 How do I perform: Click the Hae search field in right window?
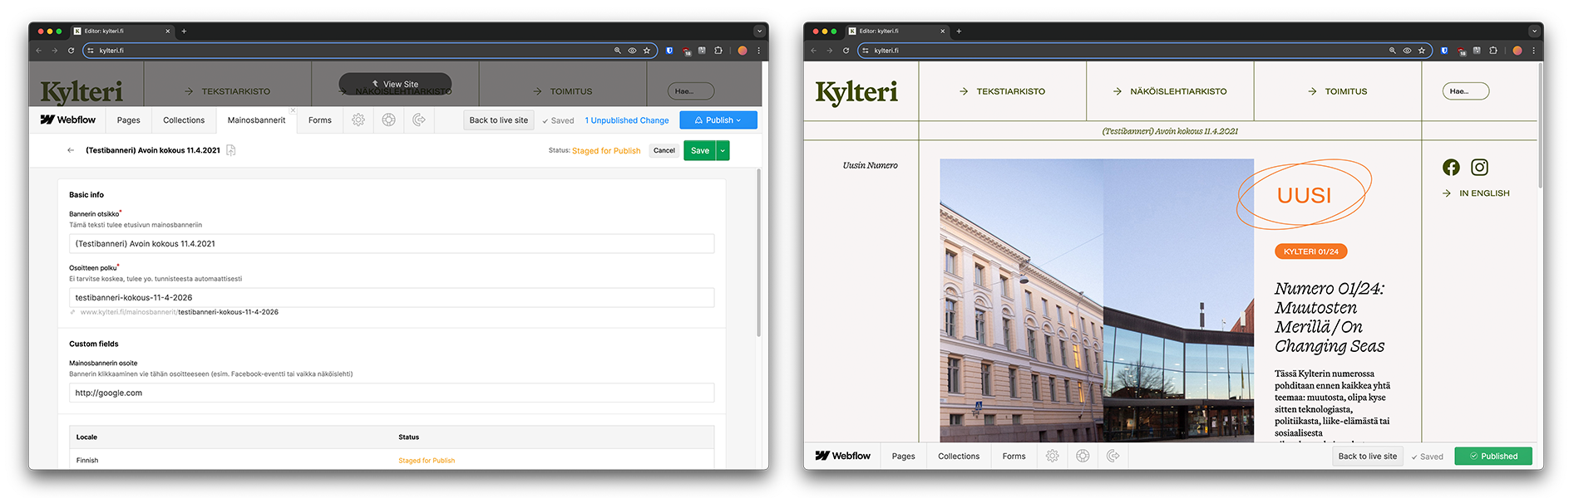pyautogui.click(x=1466, y=91)
